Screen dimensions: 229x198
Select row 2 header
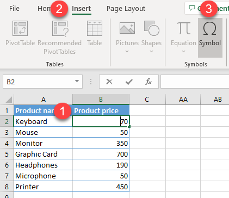(x=7, y=121)
